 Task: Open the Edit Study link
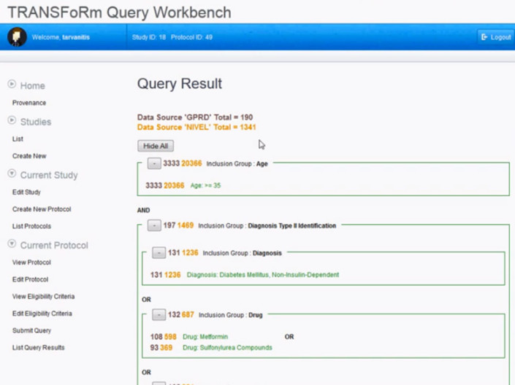click(x=26, y=192)
